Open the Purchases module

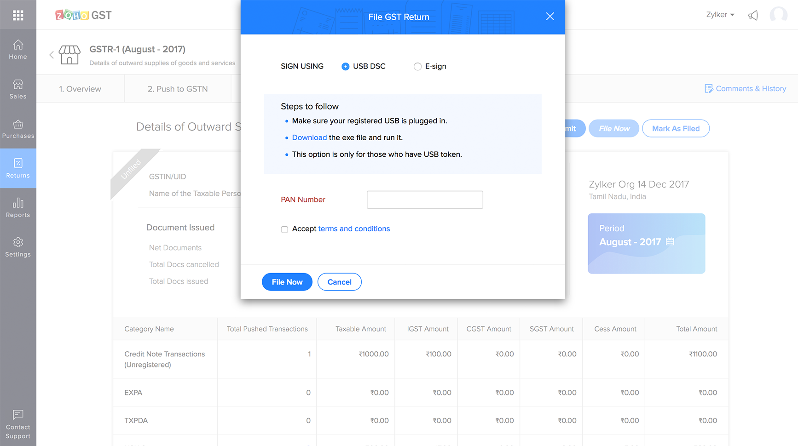pyautogui.click(x=18, y=128)
